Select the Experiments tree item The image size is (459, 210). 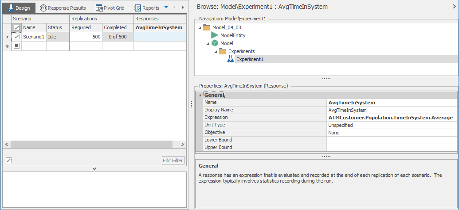(x=242, y=51)
